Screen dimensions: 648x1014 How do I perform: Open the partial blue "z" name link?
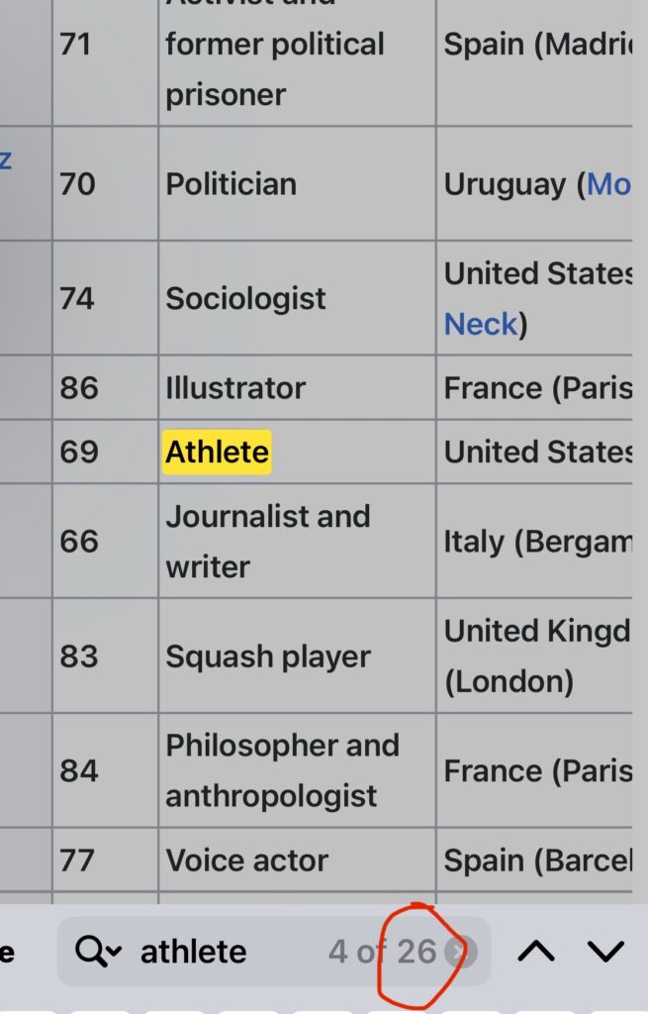tap(6, 158)
